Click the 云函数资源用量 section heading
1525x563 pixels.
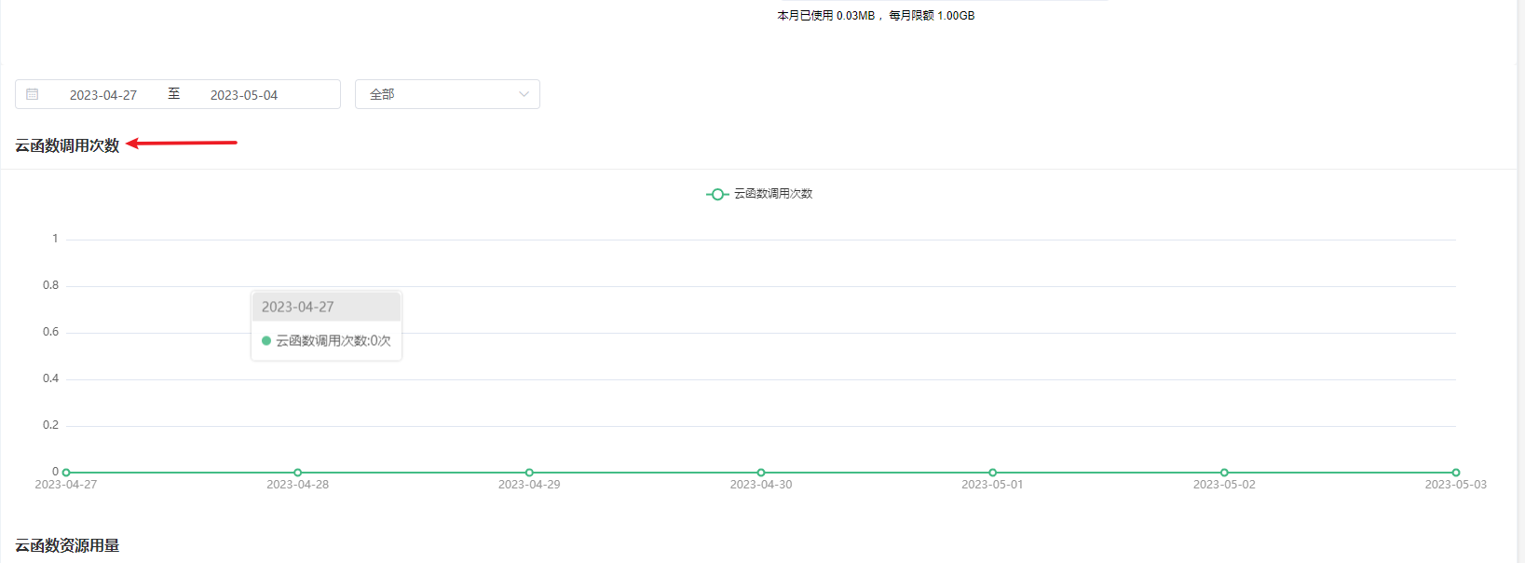pos(67,545)
